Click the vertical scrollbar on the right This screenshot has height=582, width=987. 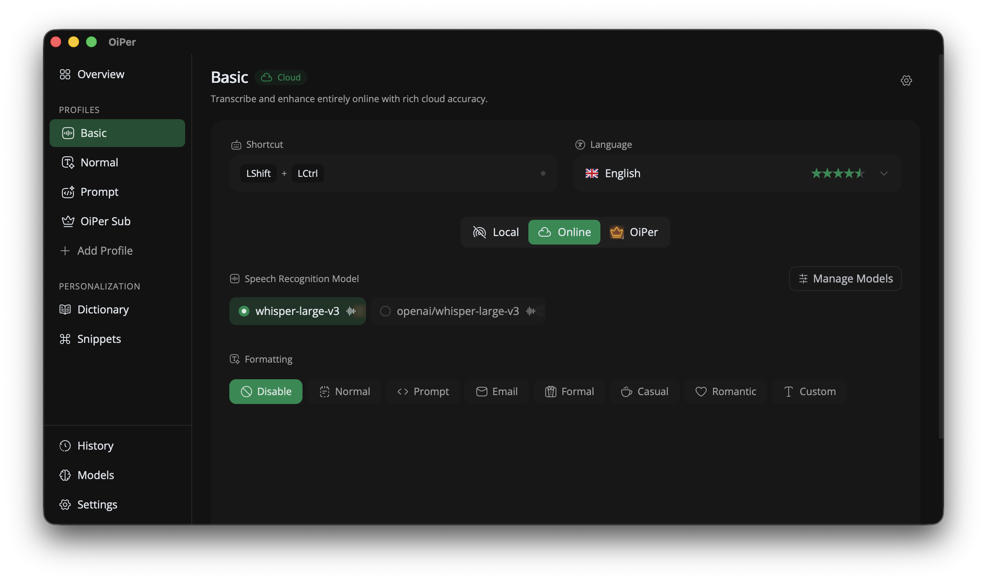pyautogui.click(x=941, y=246)
